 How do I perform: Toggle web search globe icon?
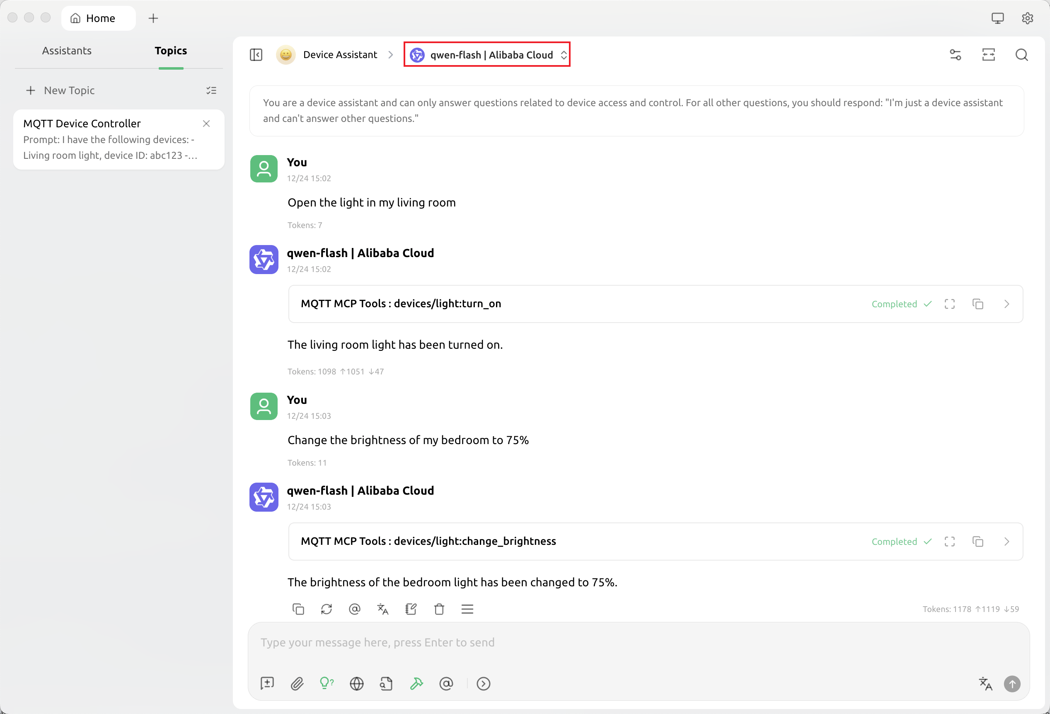[356, 683]
